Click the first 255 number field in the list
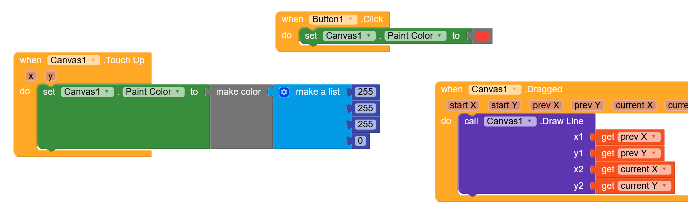This screenshot has width=688, height=222. (x=365, y=92)
